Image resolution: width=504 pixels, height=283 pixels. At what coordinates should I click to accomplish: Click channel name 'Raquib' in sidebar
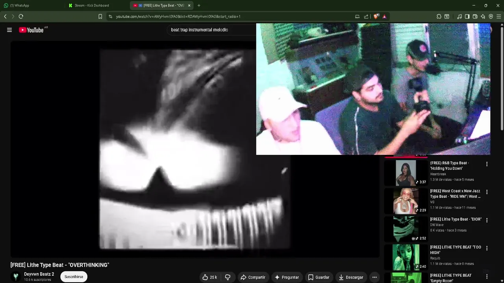[x=435, y=258]
